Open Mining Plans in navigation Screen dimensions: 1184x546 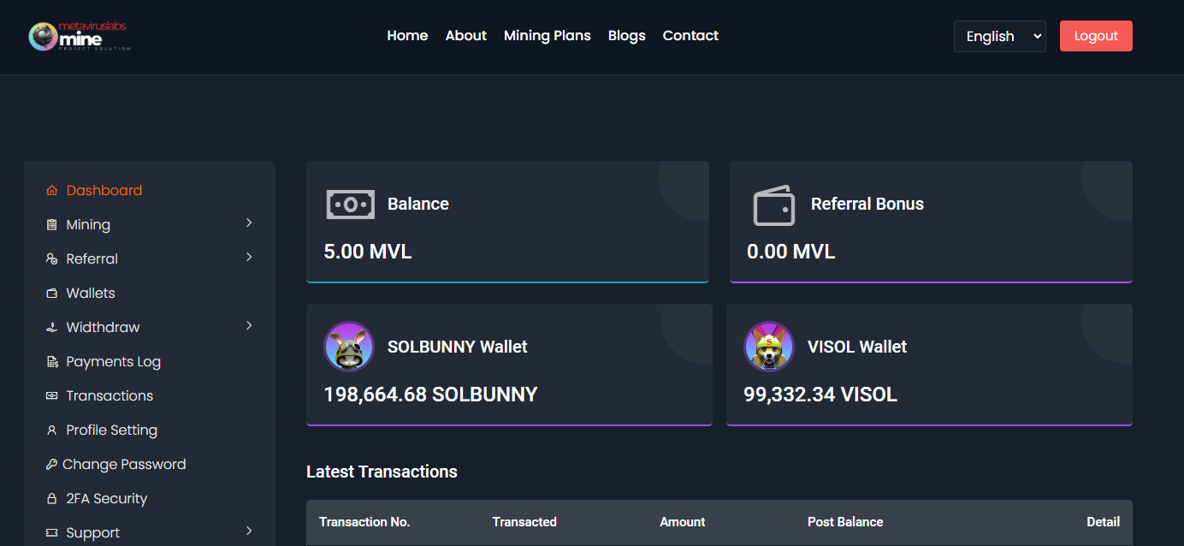[x=548, y=36]
